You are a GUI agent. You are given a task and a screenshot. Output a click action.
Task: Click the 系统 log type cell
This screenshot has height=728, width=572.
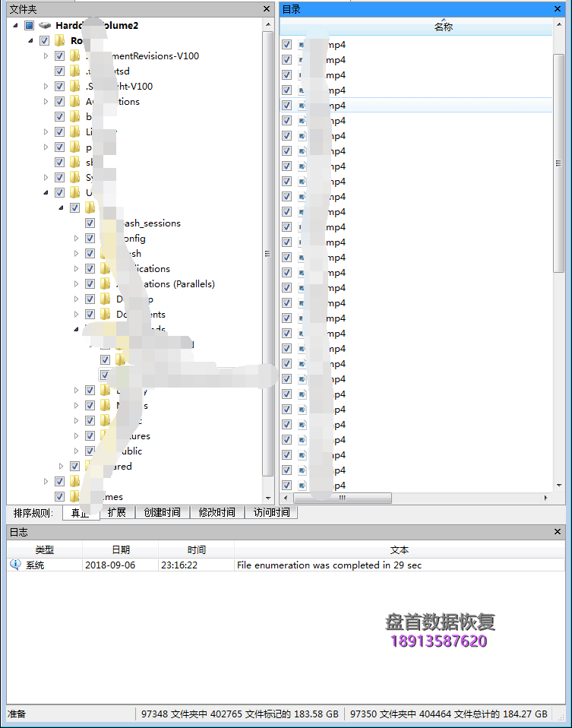35,565
